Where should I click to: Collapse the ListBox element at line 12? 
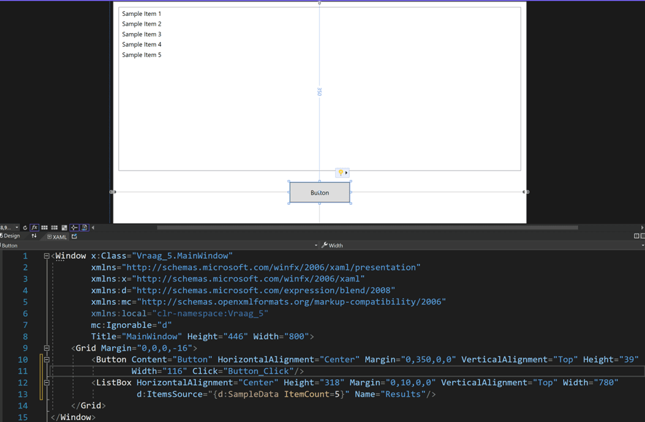coord(47,383)
